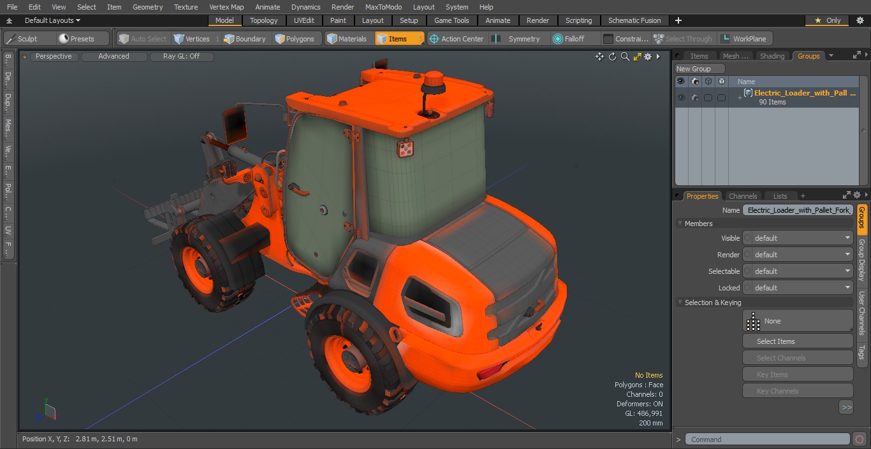This screenshot has width=871, height=449.
Task: Open the Locked dropdown
Action: pyautogui.click(x=798, y=288)
